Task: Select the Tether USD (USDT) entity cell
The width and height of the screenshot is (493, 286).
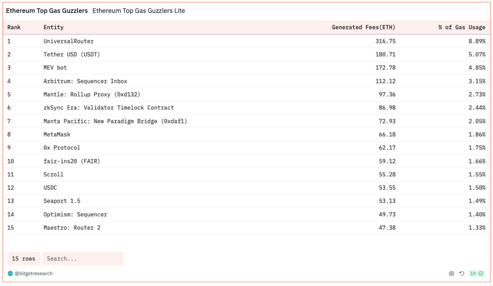Action: [71, 54]
